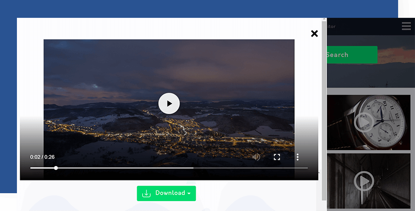
Task: Open the three-dot video options menu
Action: [297, 157]
